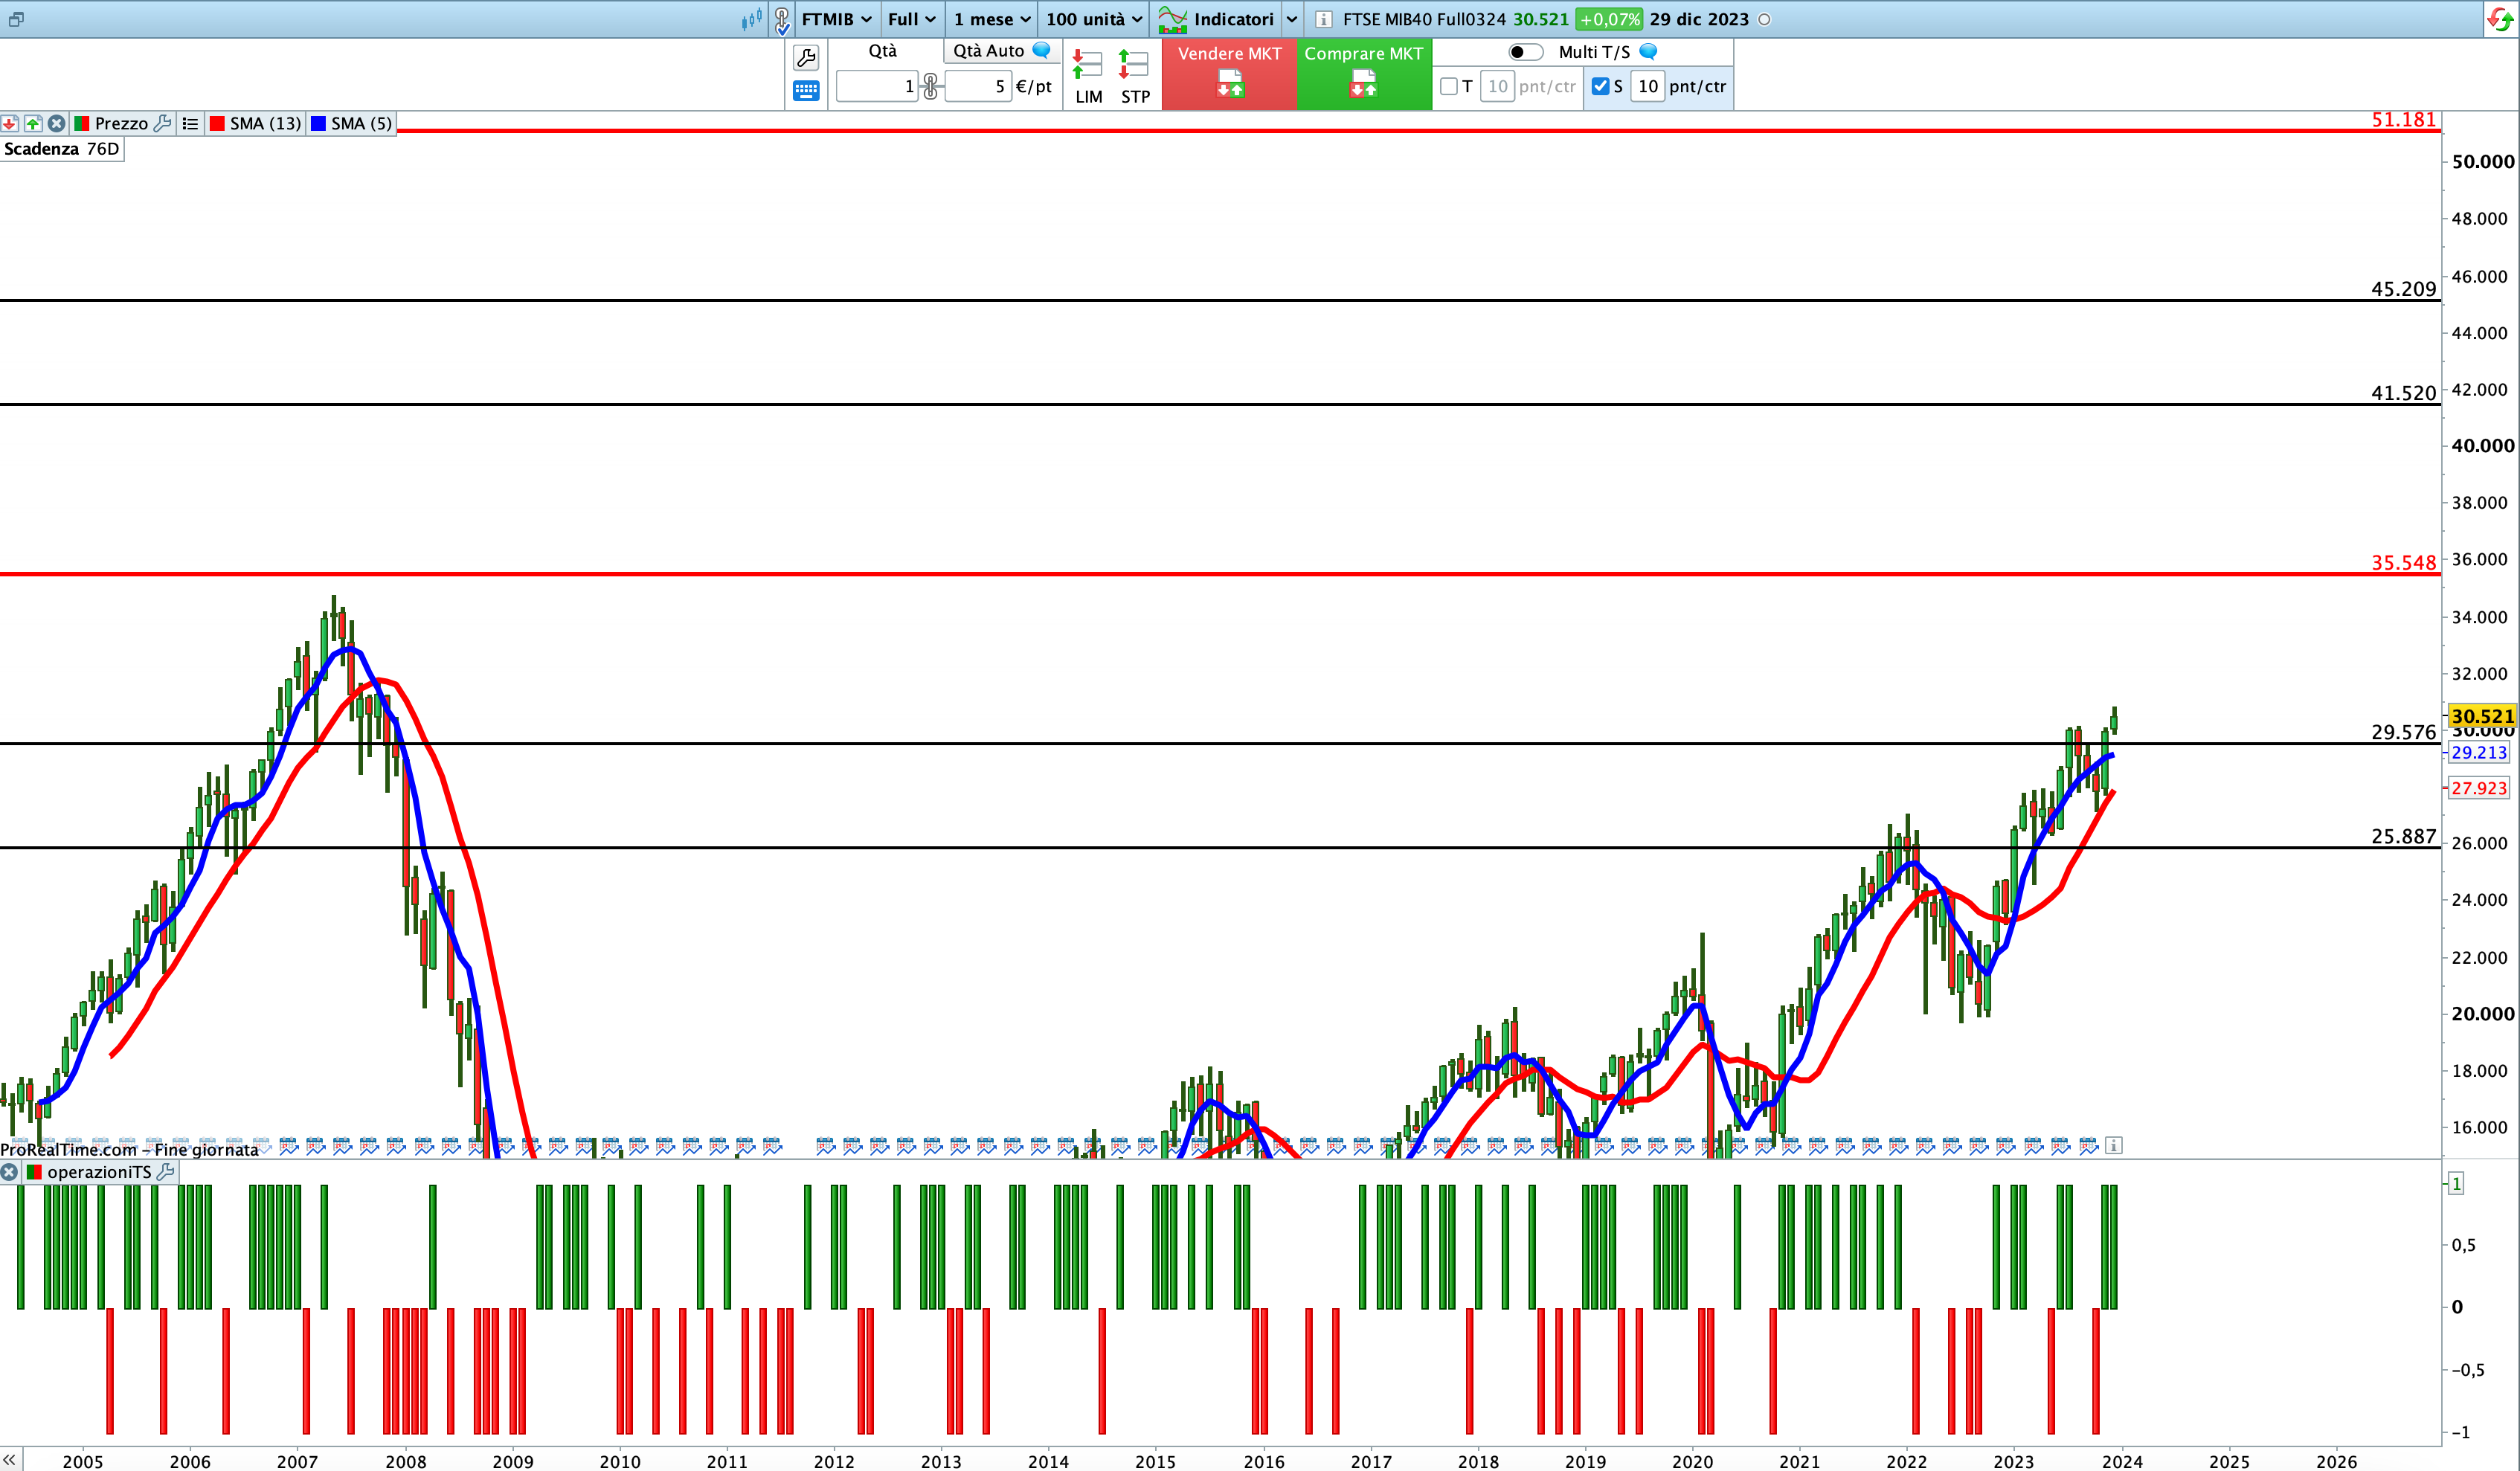Click the Prezzo price label
Image resolution: width=2520 pixels, height=1471 pixels.
coord(121,123)
